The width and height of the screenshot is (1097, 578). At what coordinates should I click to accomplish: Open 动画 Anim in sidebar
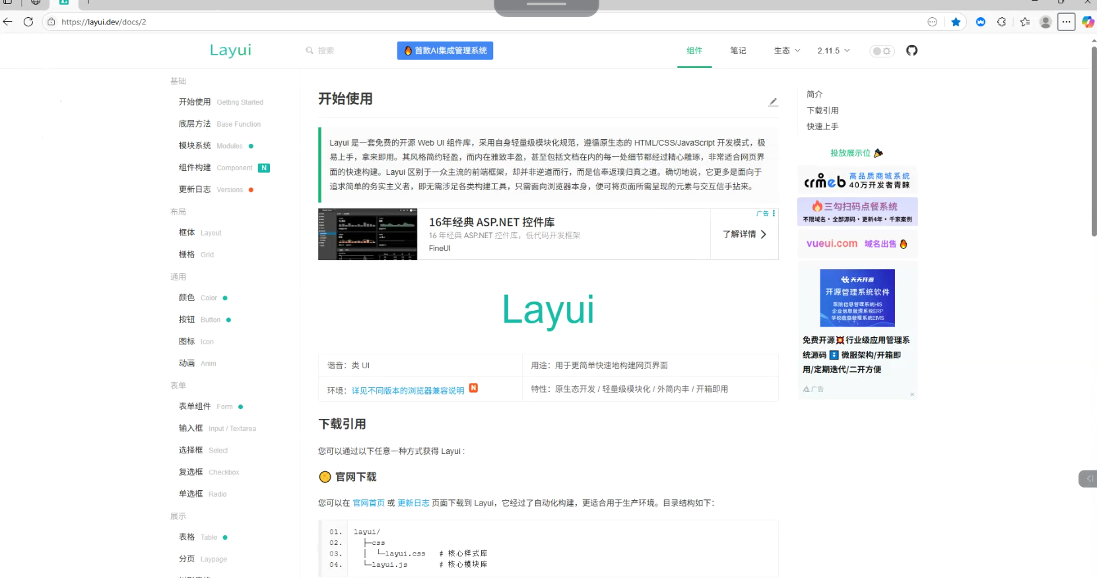[x=197, y=364]
